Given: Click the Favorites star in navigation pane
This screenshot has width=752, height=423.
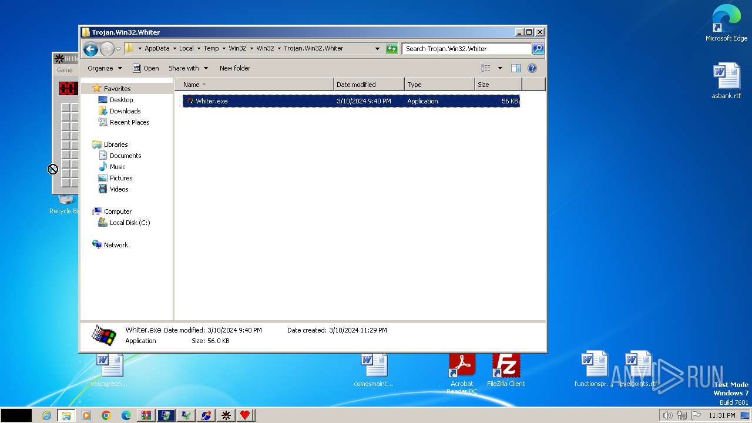Looking at the screenshot, I should point(97,89).
